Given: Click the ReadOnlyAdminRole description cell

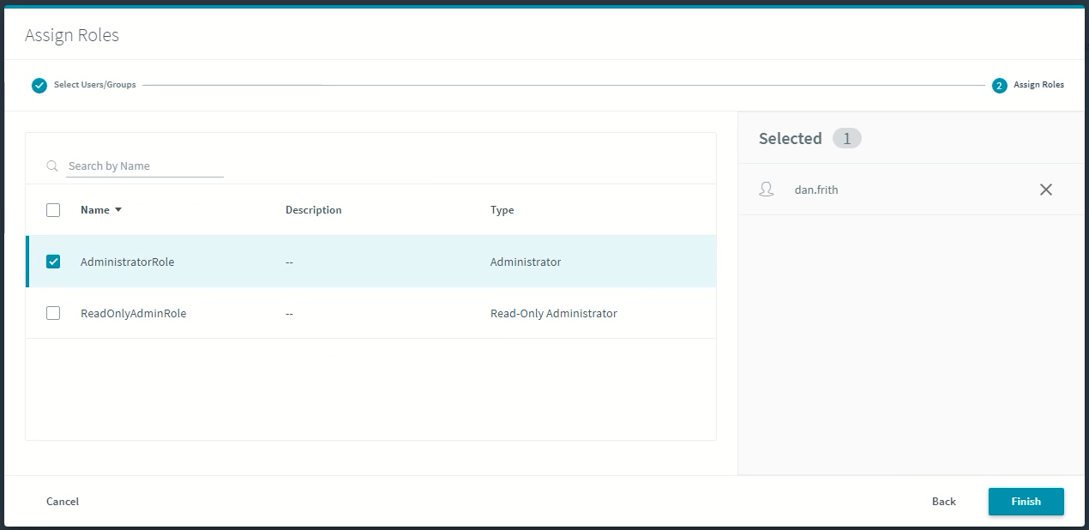Looking at the screenshot, I should [290, 313].
